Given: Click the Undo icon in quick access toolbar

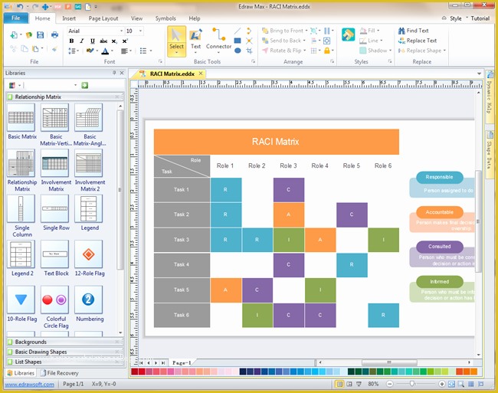Looking at the screenshot, I should click(x=20, y=6).
